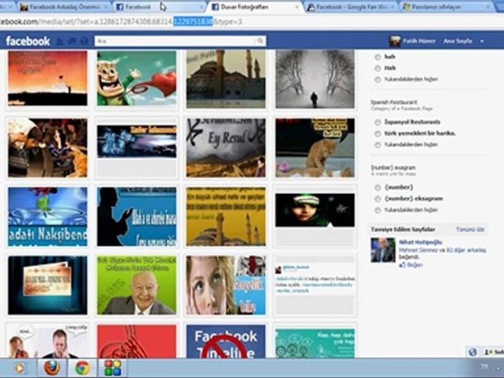Open the account dropdown arrow in header
504x378 pixels.
(x=481, y=41)
